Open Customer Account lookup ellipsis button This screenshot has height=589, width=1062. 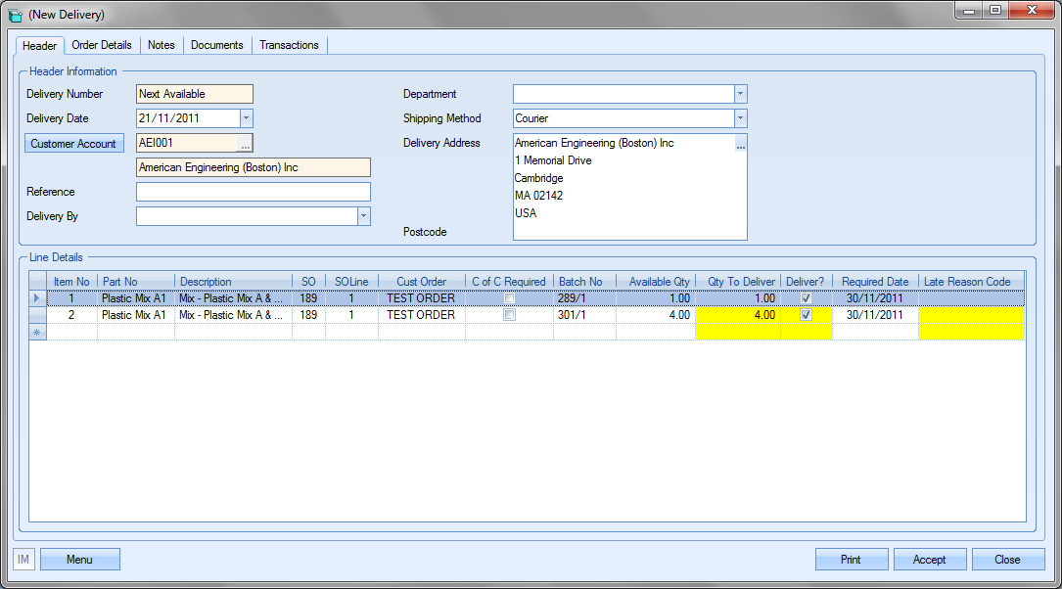click(x=245, y=144)
